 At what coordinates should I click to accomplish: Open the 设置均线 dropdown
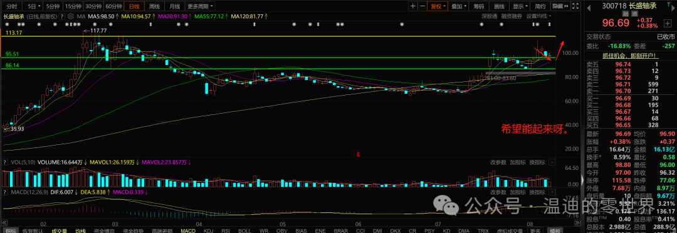(538, 16)
